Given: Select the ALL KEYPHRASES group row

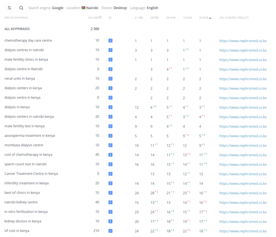Looking at the screenshot, I should pyautogui.click(x=17, y=29).
